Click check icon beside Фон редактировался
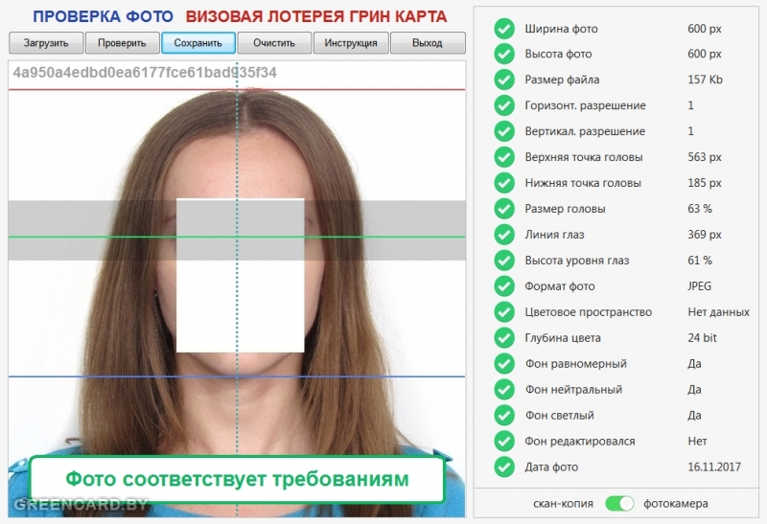767x524 pixels. click(504, 442)
